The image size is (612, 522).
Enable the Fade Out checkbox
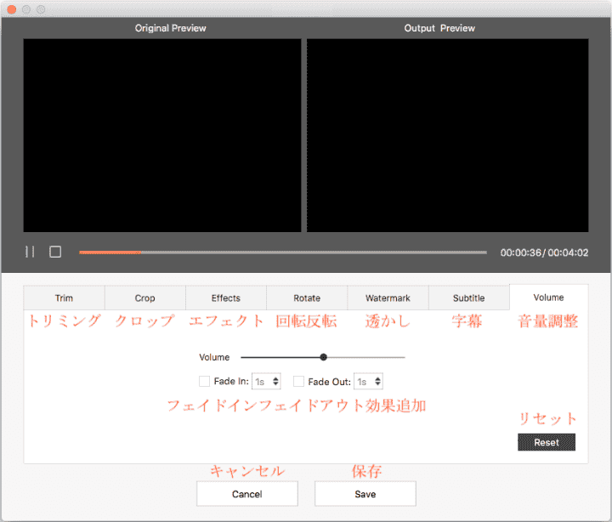(298, 381)
